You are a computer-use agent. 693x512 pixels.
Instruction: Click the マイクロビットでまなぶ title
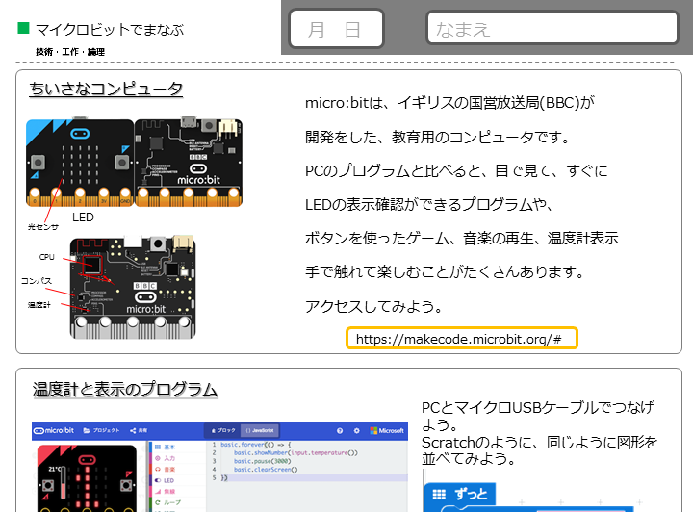[110, 30]
